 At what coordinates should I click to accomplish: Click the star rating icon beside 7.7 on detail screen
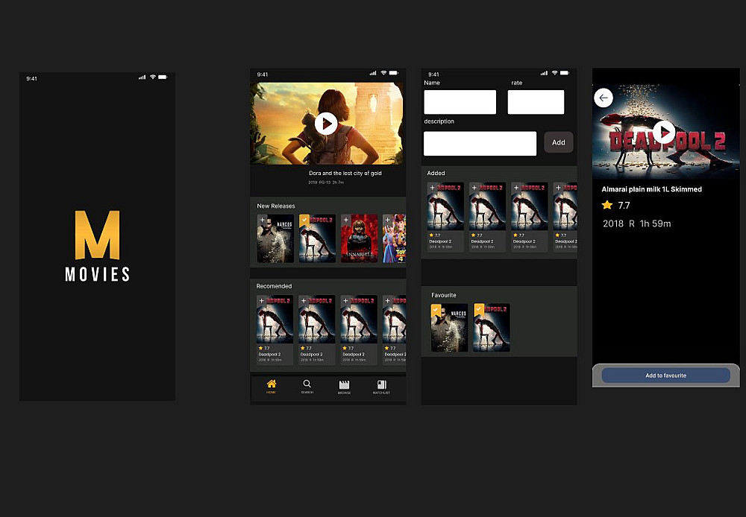point(607,205)
